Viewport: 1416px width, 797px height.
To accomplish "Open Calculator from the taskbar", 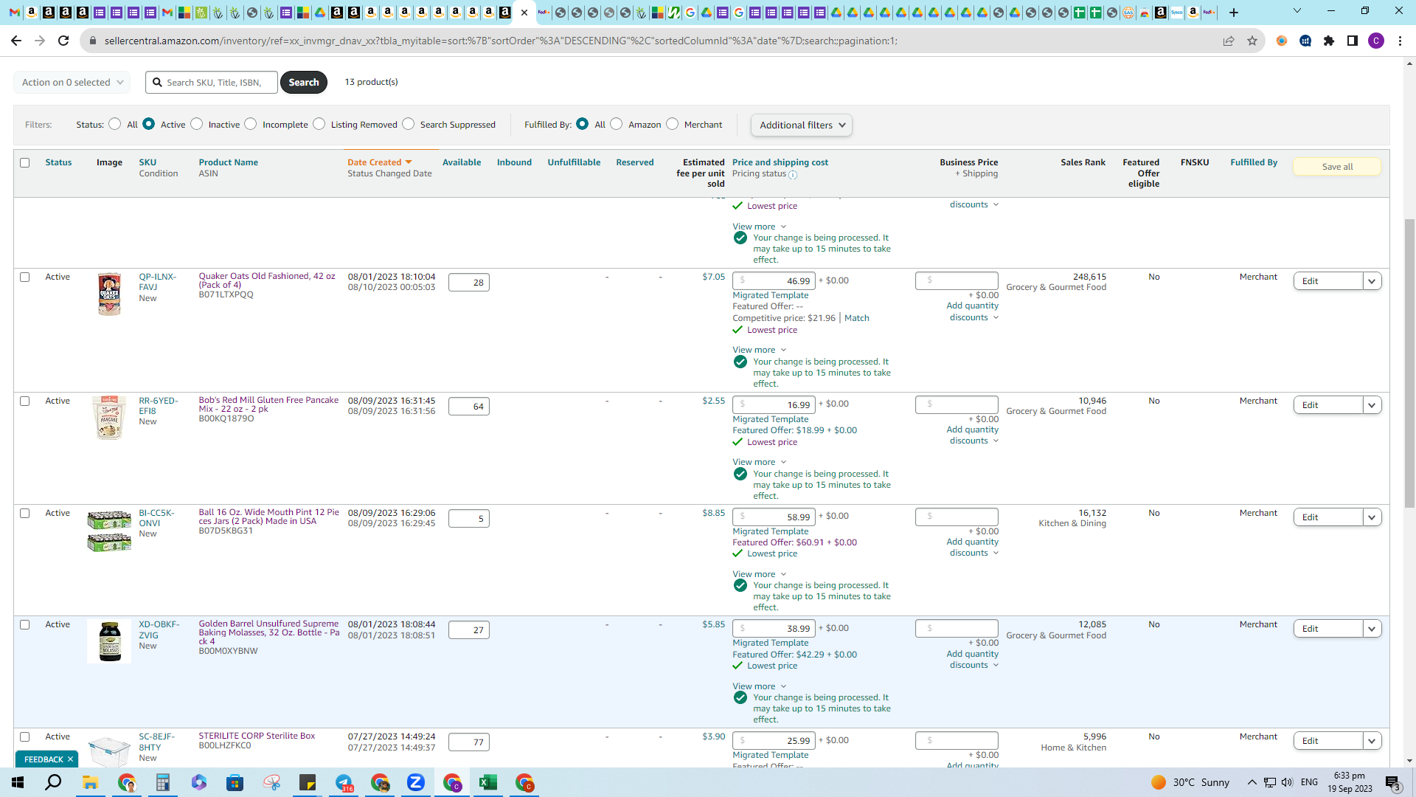I will point(162,782).
